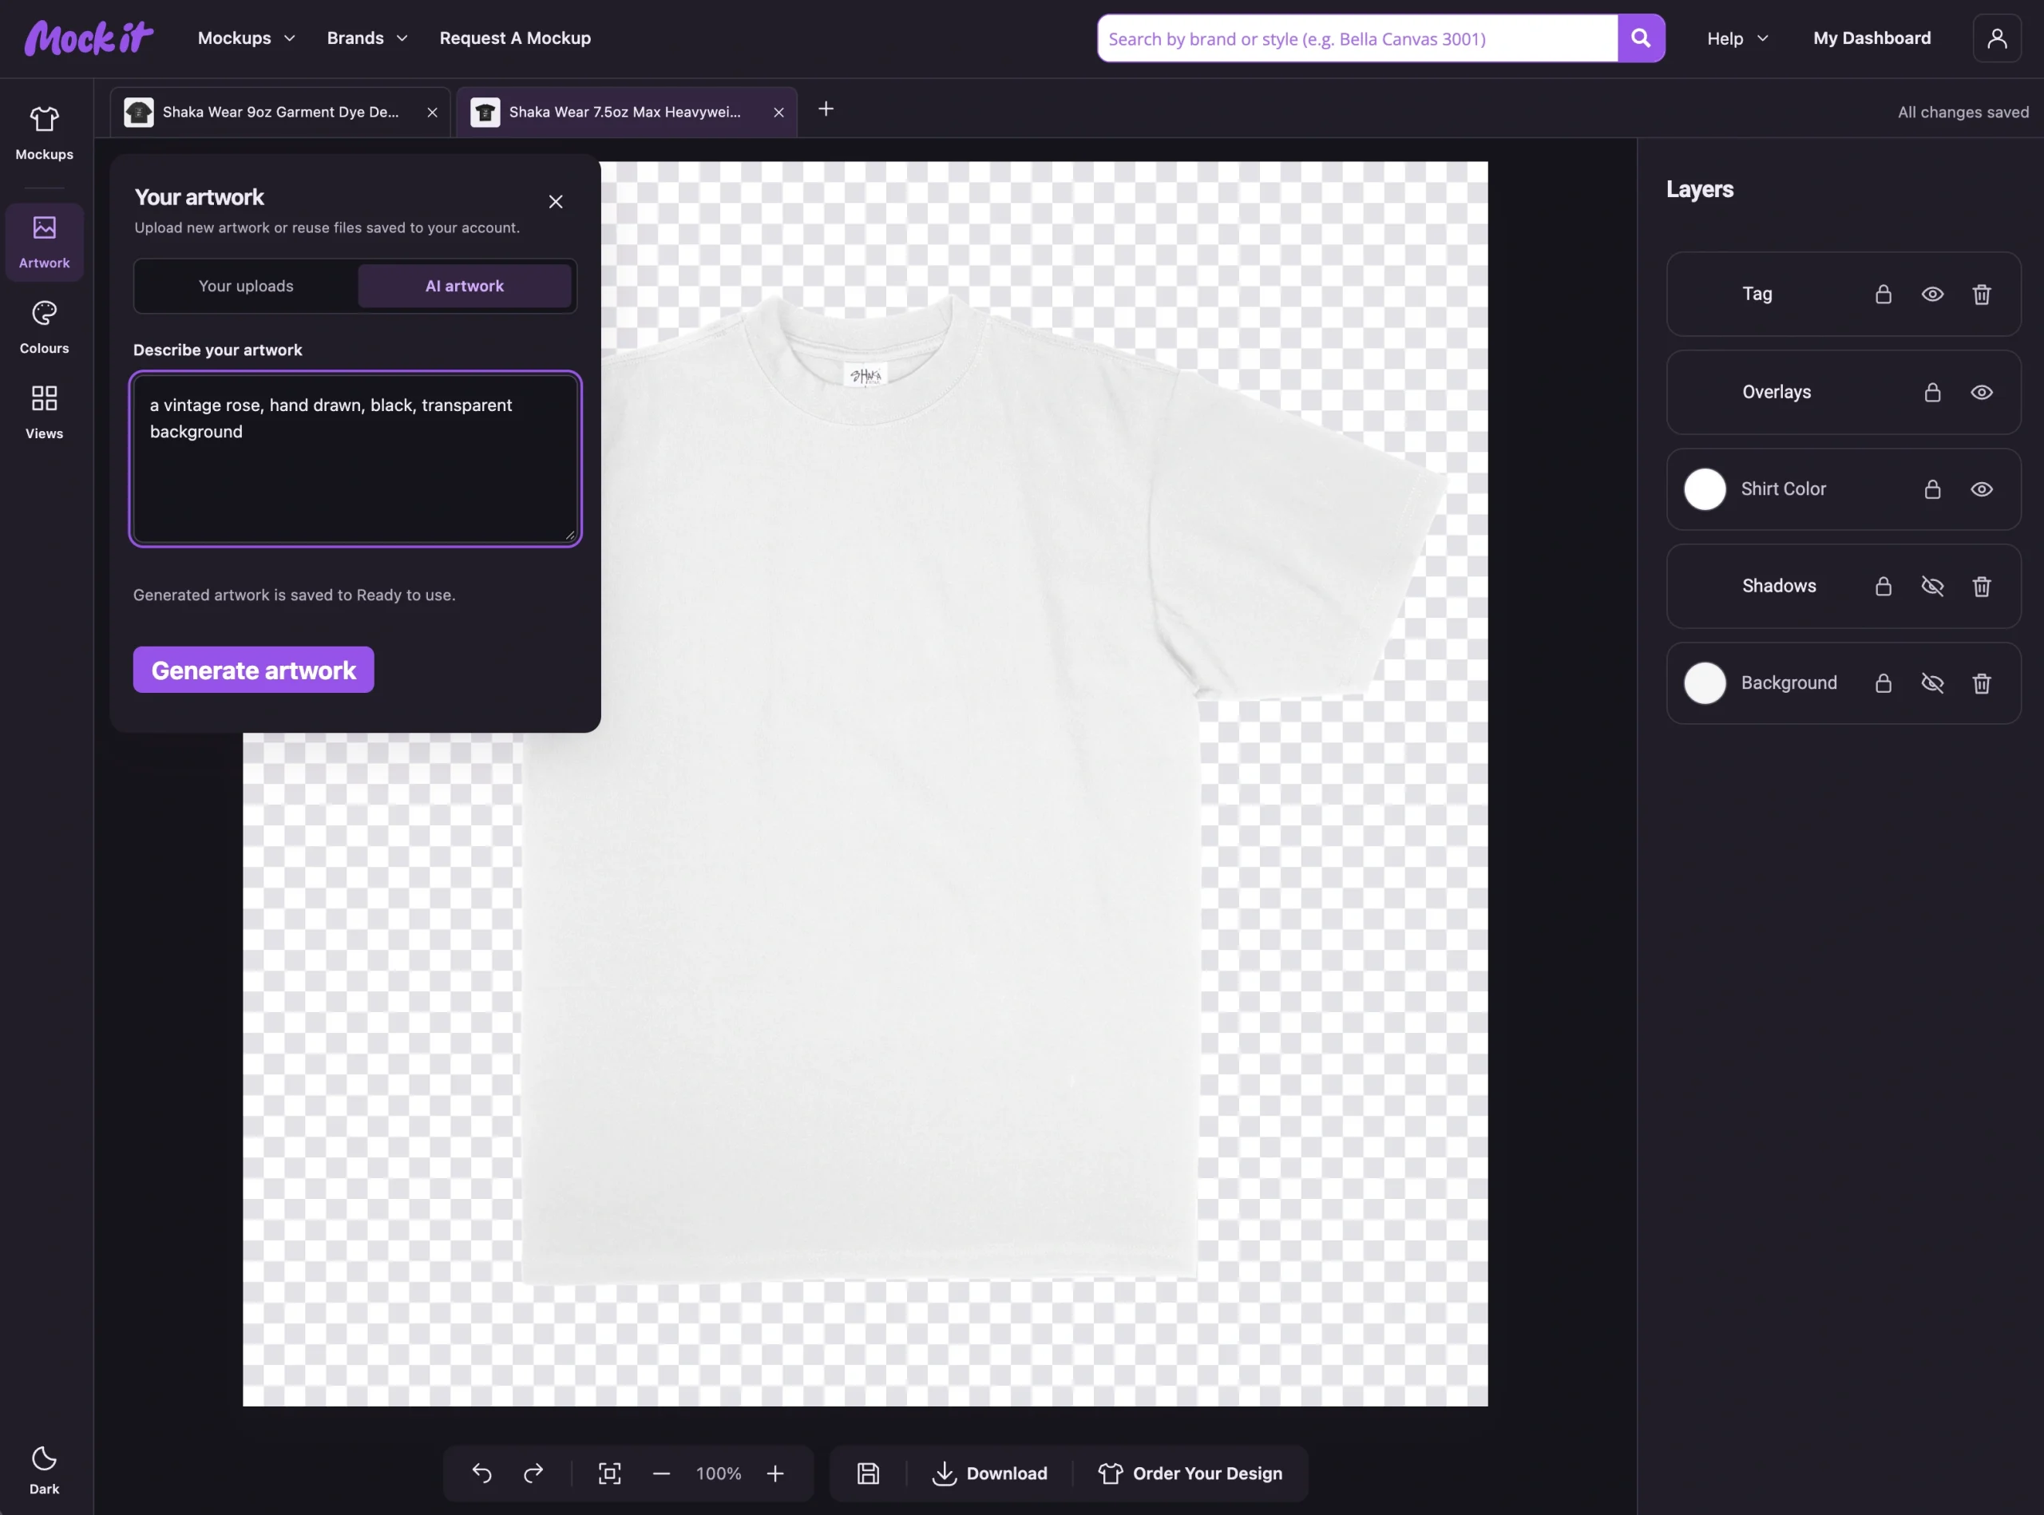
Task: Fit canvas to screen icon
Action: (610, 1473)
